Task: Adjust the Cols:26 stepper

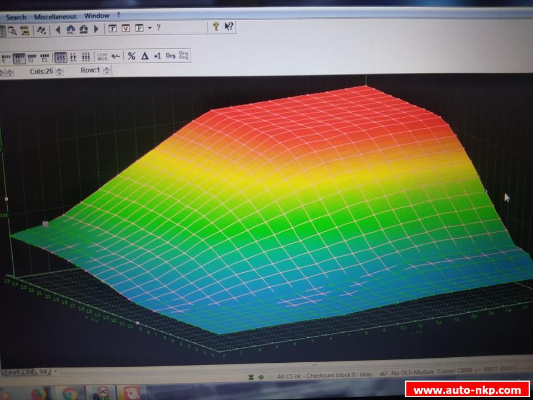Action: tap(59, 72)
